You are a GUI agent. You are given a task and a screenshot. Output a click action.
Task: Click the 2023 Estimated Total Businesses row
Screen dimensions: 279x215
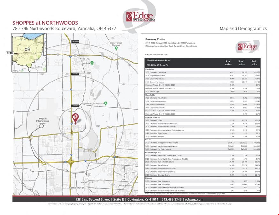tap(203, 181)
